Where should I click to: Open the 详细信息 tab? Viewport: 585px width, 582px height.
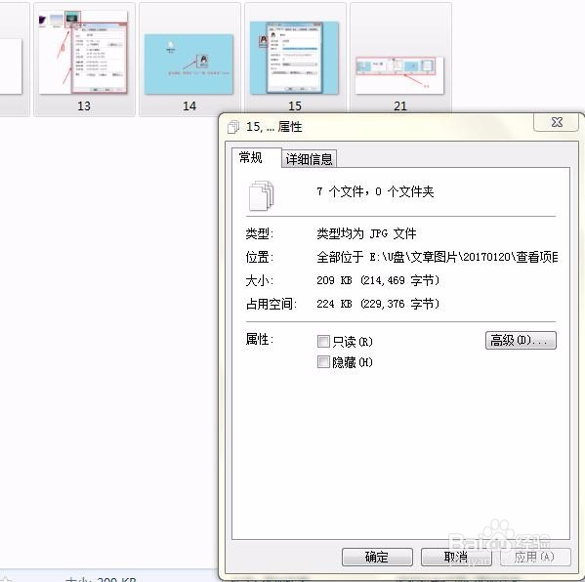coord(309,159)
